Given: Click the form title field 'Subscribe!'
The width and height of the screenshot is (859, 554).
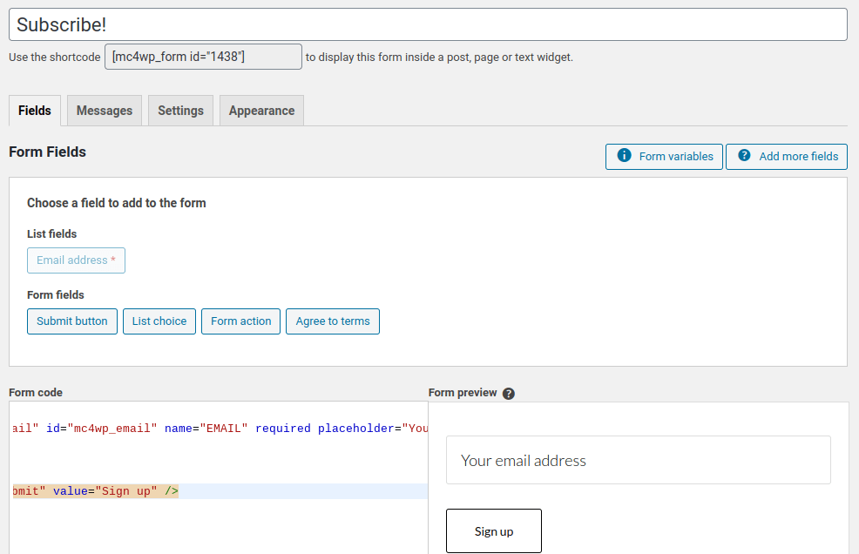Looking at the screenshot, I should 428,24.
